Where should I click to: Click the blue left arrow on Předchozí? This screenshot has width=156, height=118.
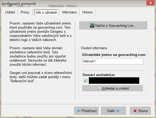79,111
